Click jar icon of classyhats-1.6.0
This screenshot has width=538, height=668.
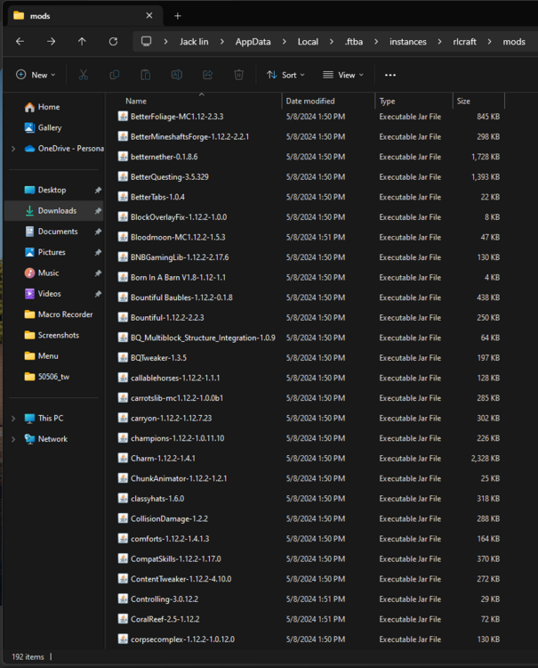[123, 499]
